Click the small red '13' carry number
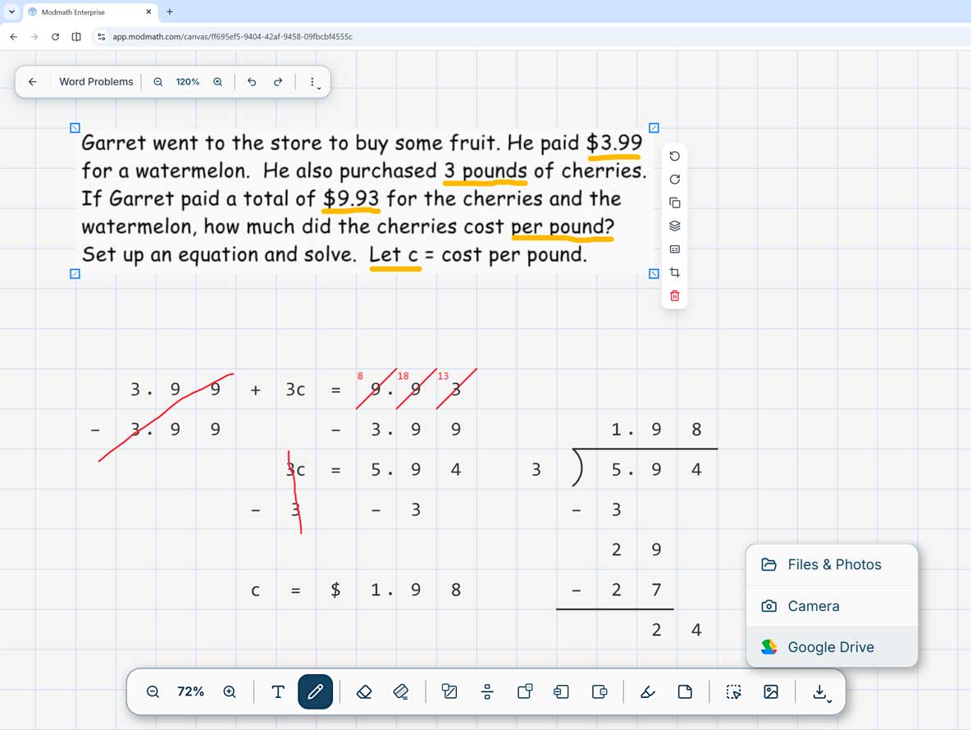 point(443,376)
